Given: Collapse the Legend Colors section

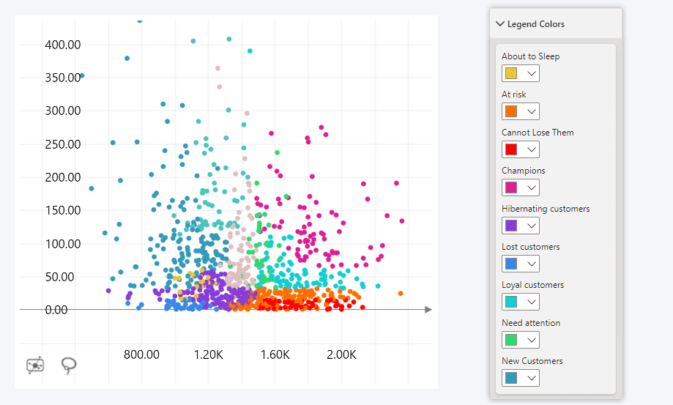Looking at the screenshot, I should click(x=500, y=24).
